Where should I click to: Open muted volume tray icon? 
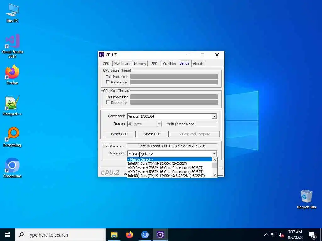click(x=281, y=235)
